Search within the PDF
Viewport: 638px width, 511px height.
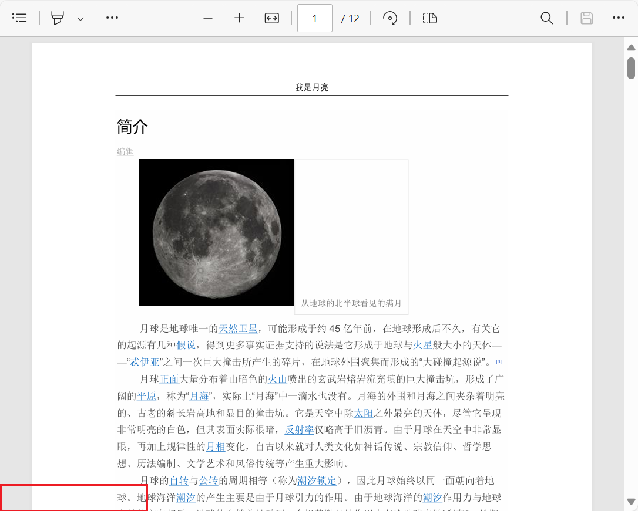click(x=546, y=18)
